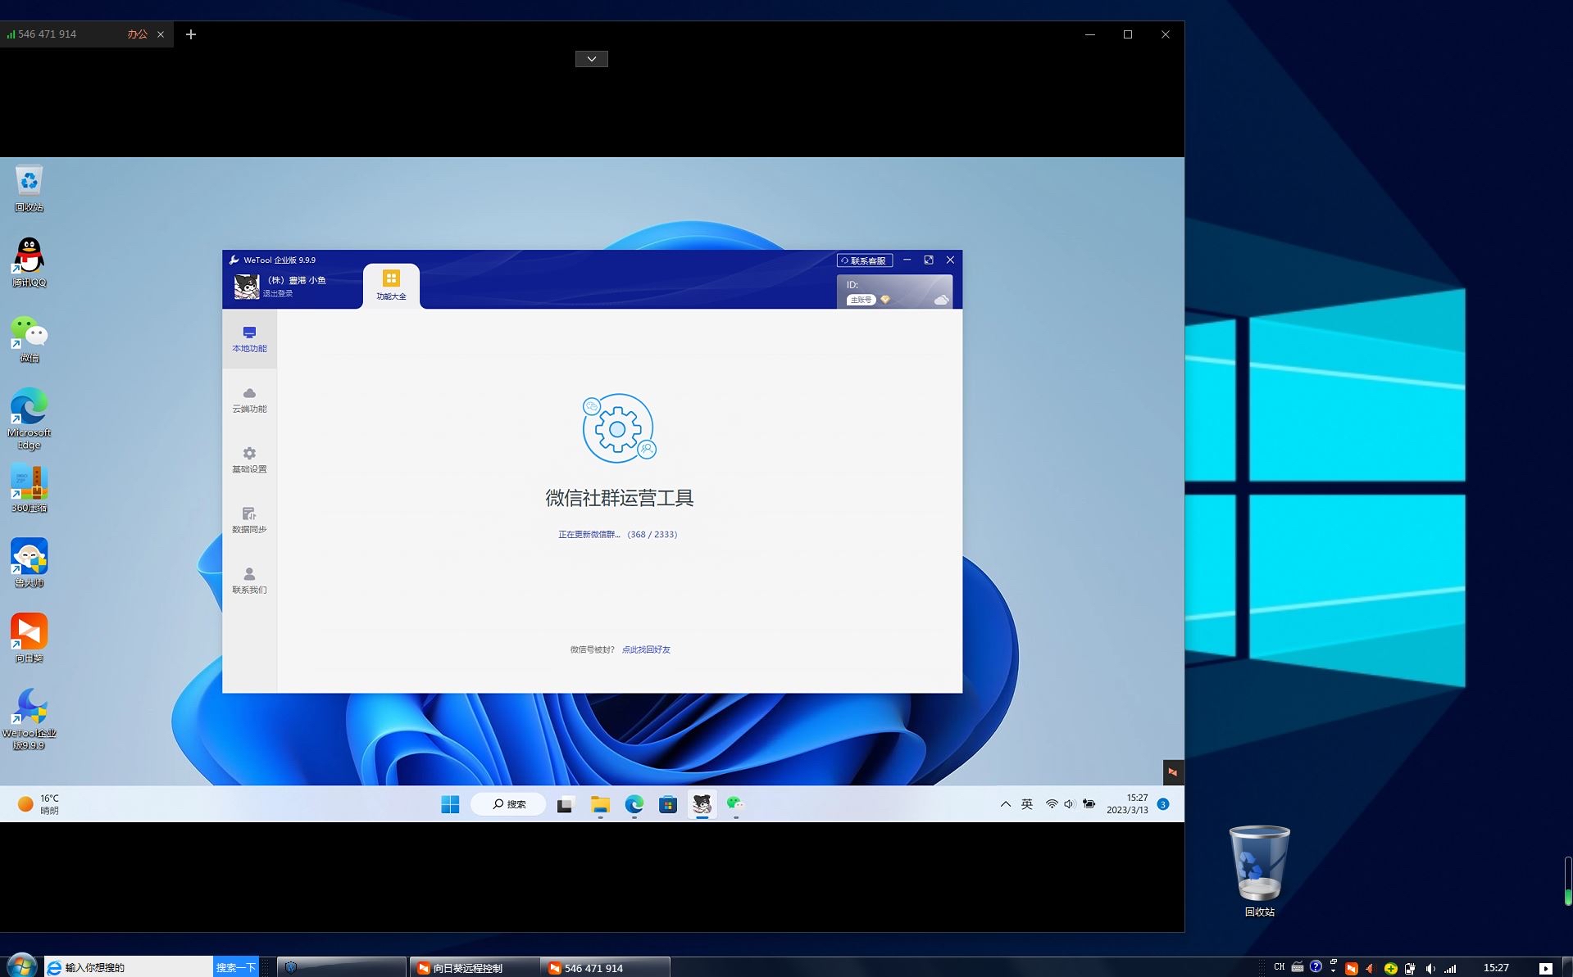Viewport: 1573px width, 977px height.
Task: Open 数据同步 data sync in sidebar
Action: [x=249, y=520]
